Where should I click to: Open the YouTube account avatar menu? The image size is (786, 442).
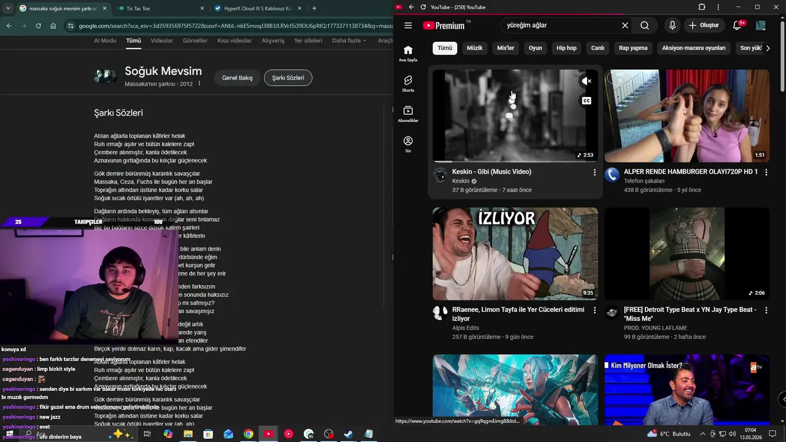(761, 25)
